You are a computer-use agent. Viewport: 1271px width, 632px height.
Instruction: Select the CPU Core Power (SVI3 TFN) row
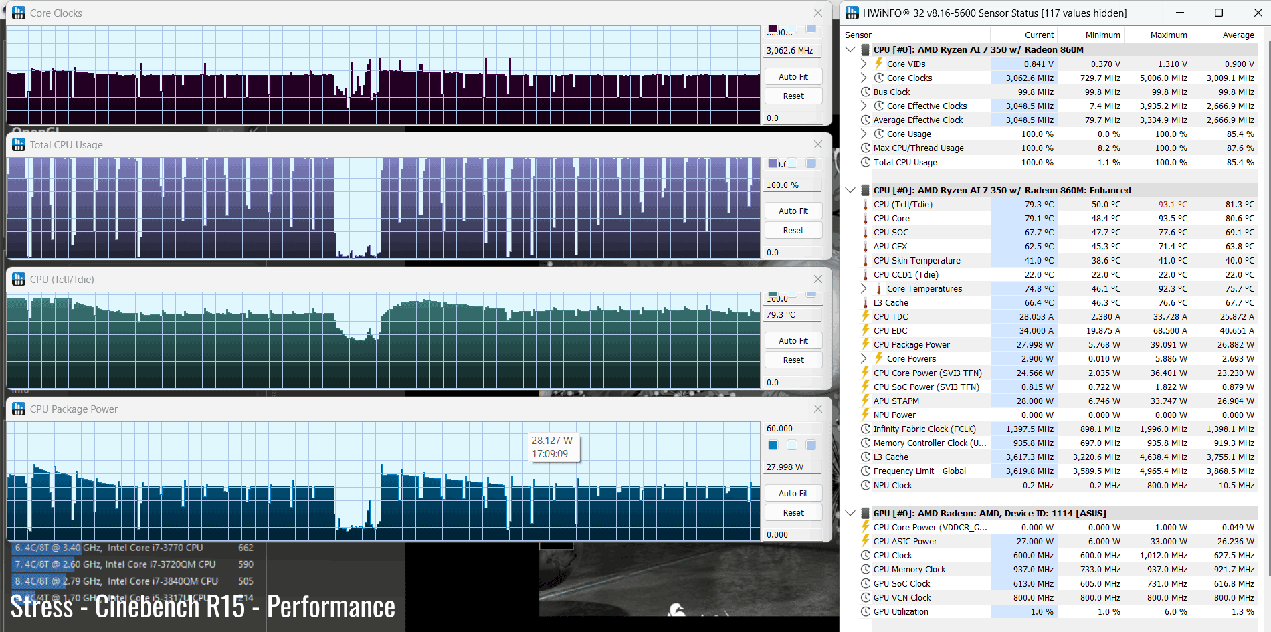[x=1050, y=373]
